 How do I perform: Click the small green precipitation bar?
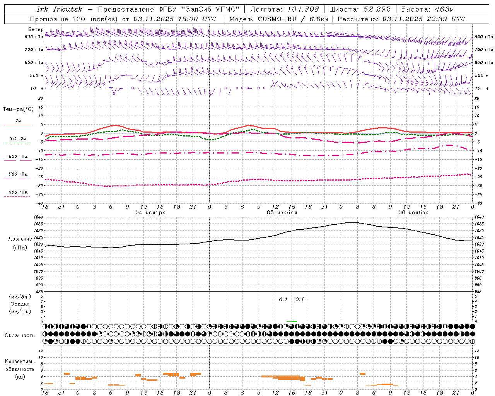[x=294, y=321]
